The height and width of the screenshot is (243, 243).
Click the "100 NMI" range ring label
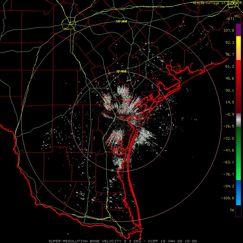121,21
